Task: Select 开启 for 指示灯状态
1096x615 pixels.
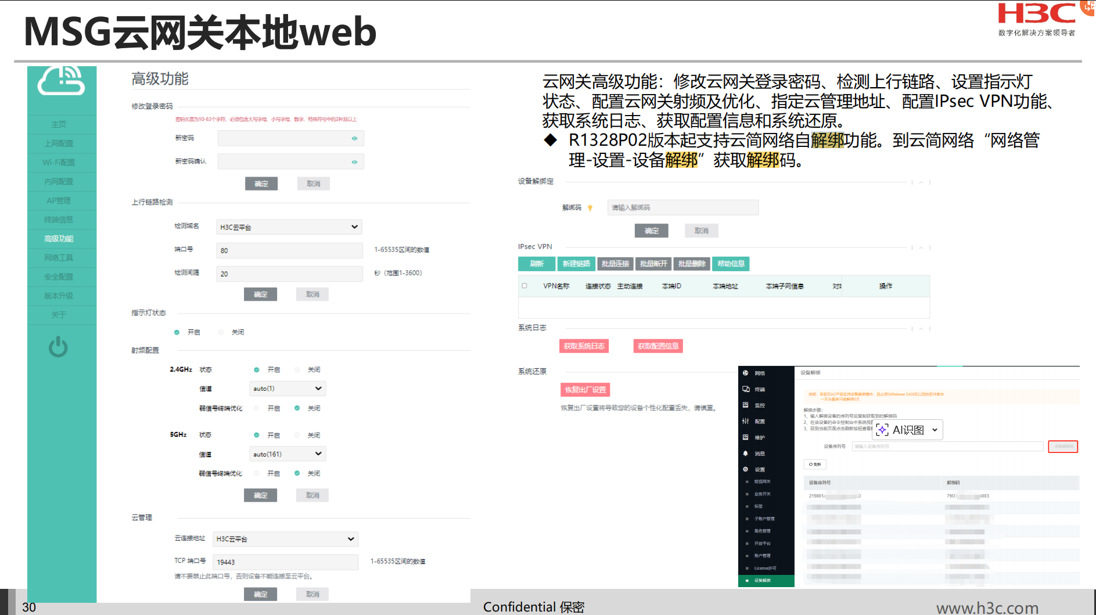Action: [177, 332]
